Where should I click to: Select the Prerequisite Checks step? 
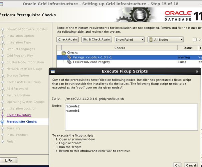pyautogui.click(x=22, y=122)
